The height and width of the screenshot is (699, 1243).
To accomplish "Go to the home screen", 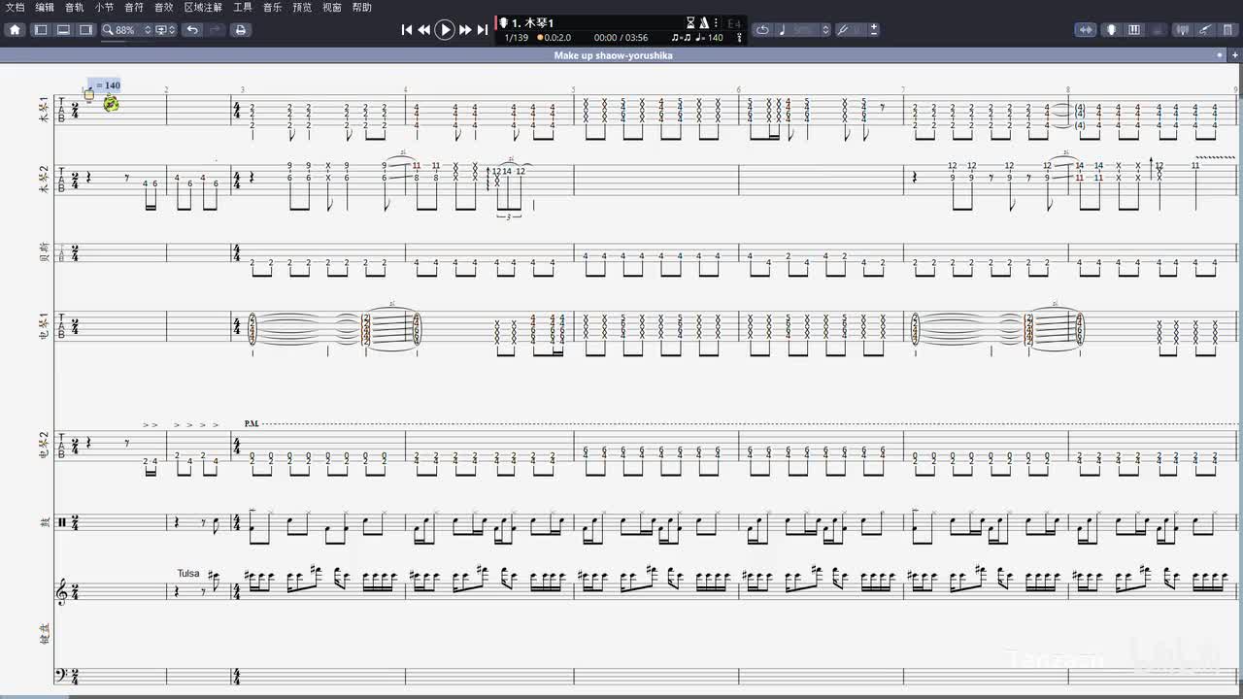I will point(15,30).
